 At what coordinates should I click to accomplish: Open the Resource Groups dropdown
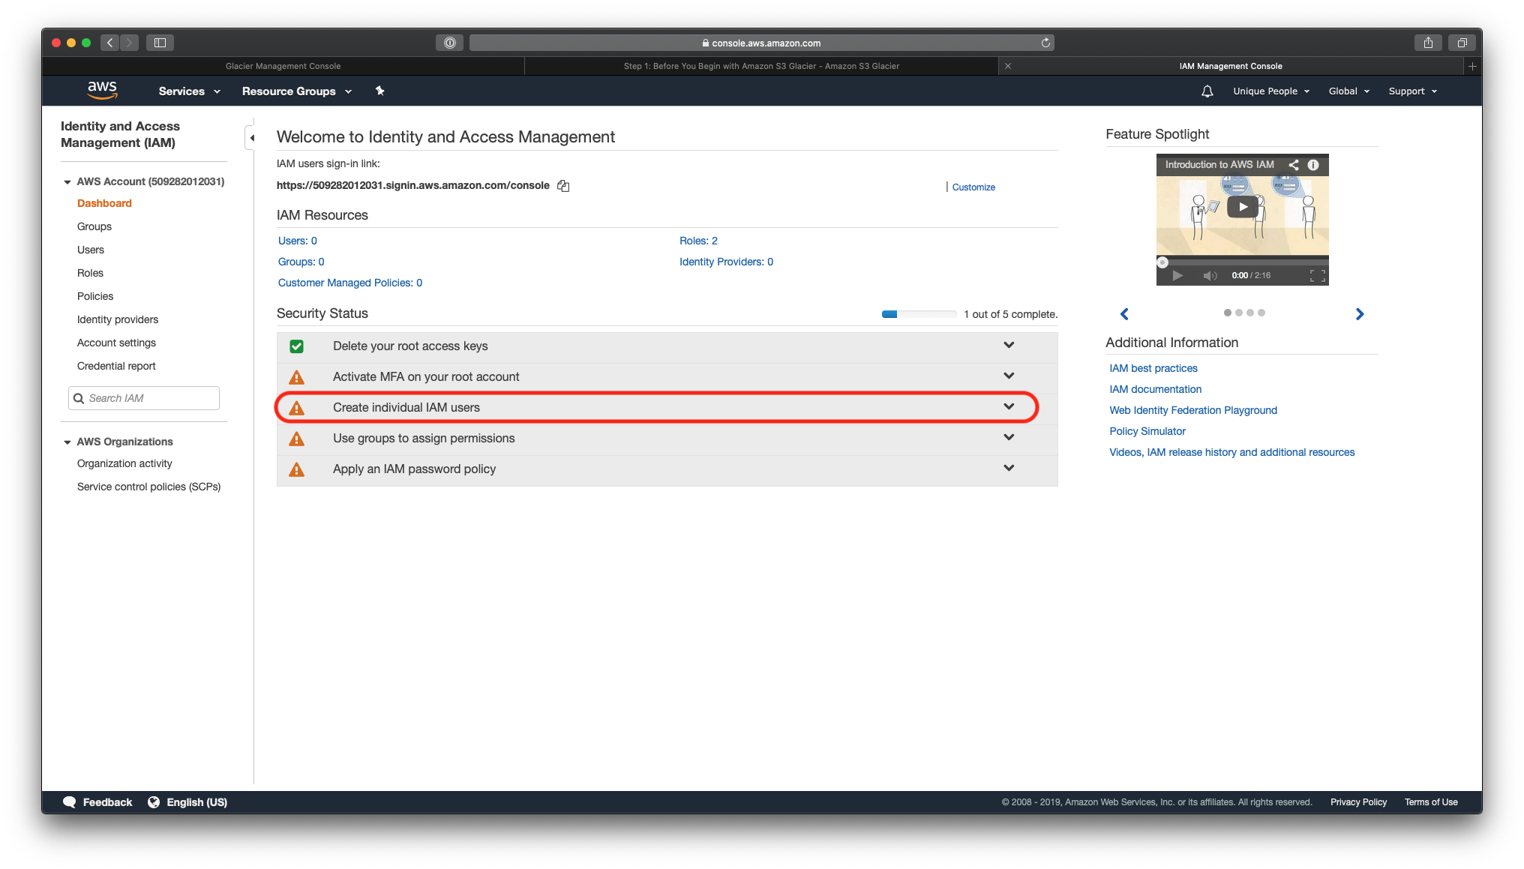tap(296, 91)
